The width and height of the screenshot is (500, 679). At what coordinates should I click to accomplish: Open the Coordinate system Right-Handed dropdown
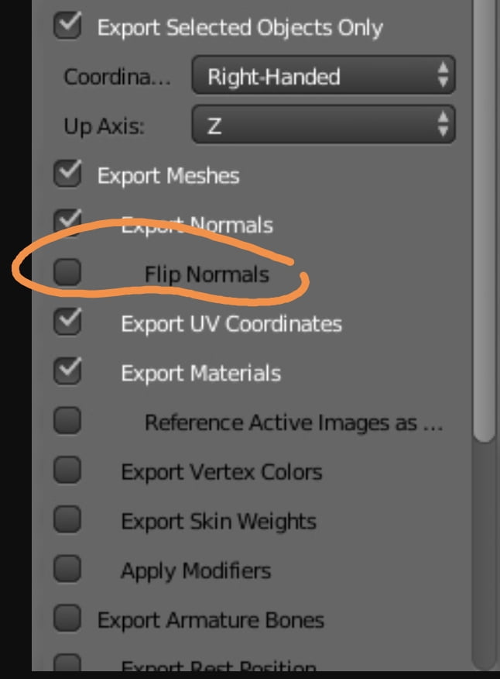click(x=323, y=77)
